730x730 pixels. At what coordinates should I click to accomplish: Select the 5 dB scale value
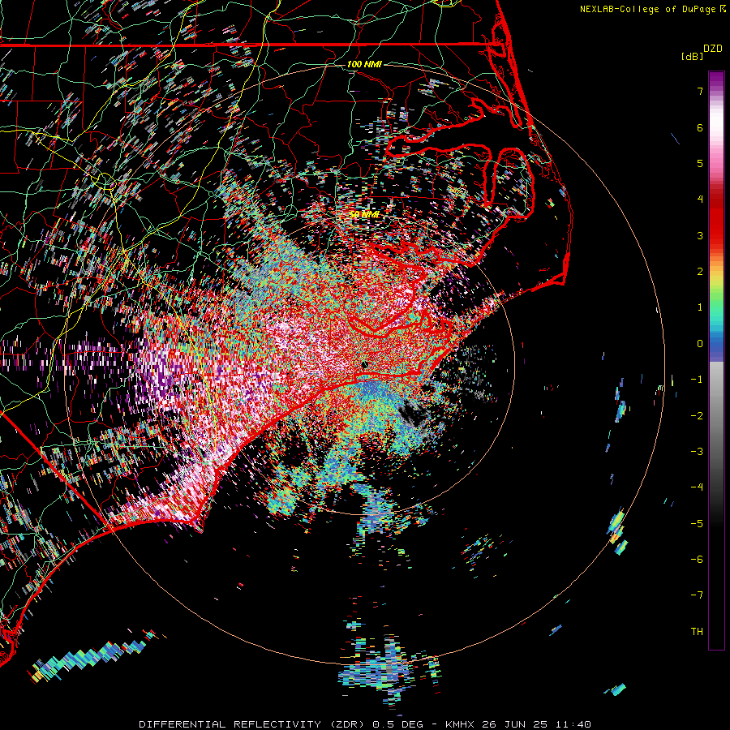click(700, 163)
